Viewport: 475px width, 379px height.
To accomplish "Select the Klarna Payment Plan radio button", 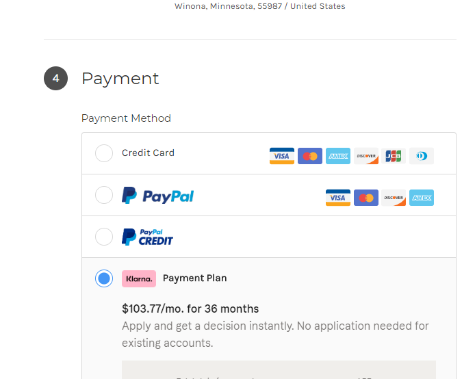I will (104, 278).
